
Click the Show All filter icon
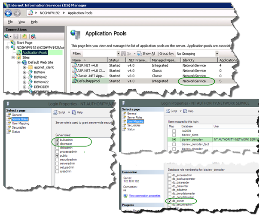tap(140, 54)
